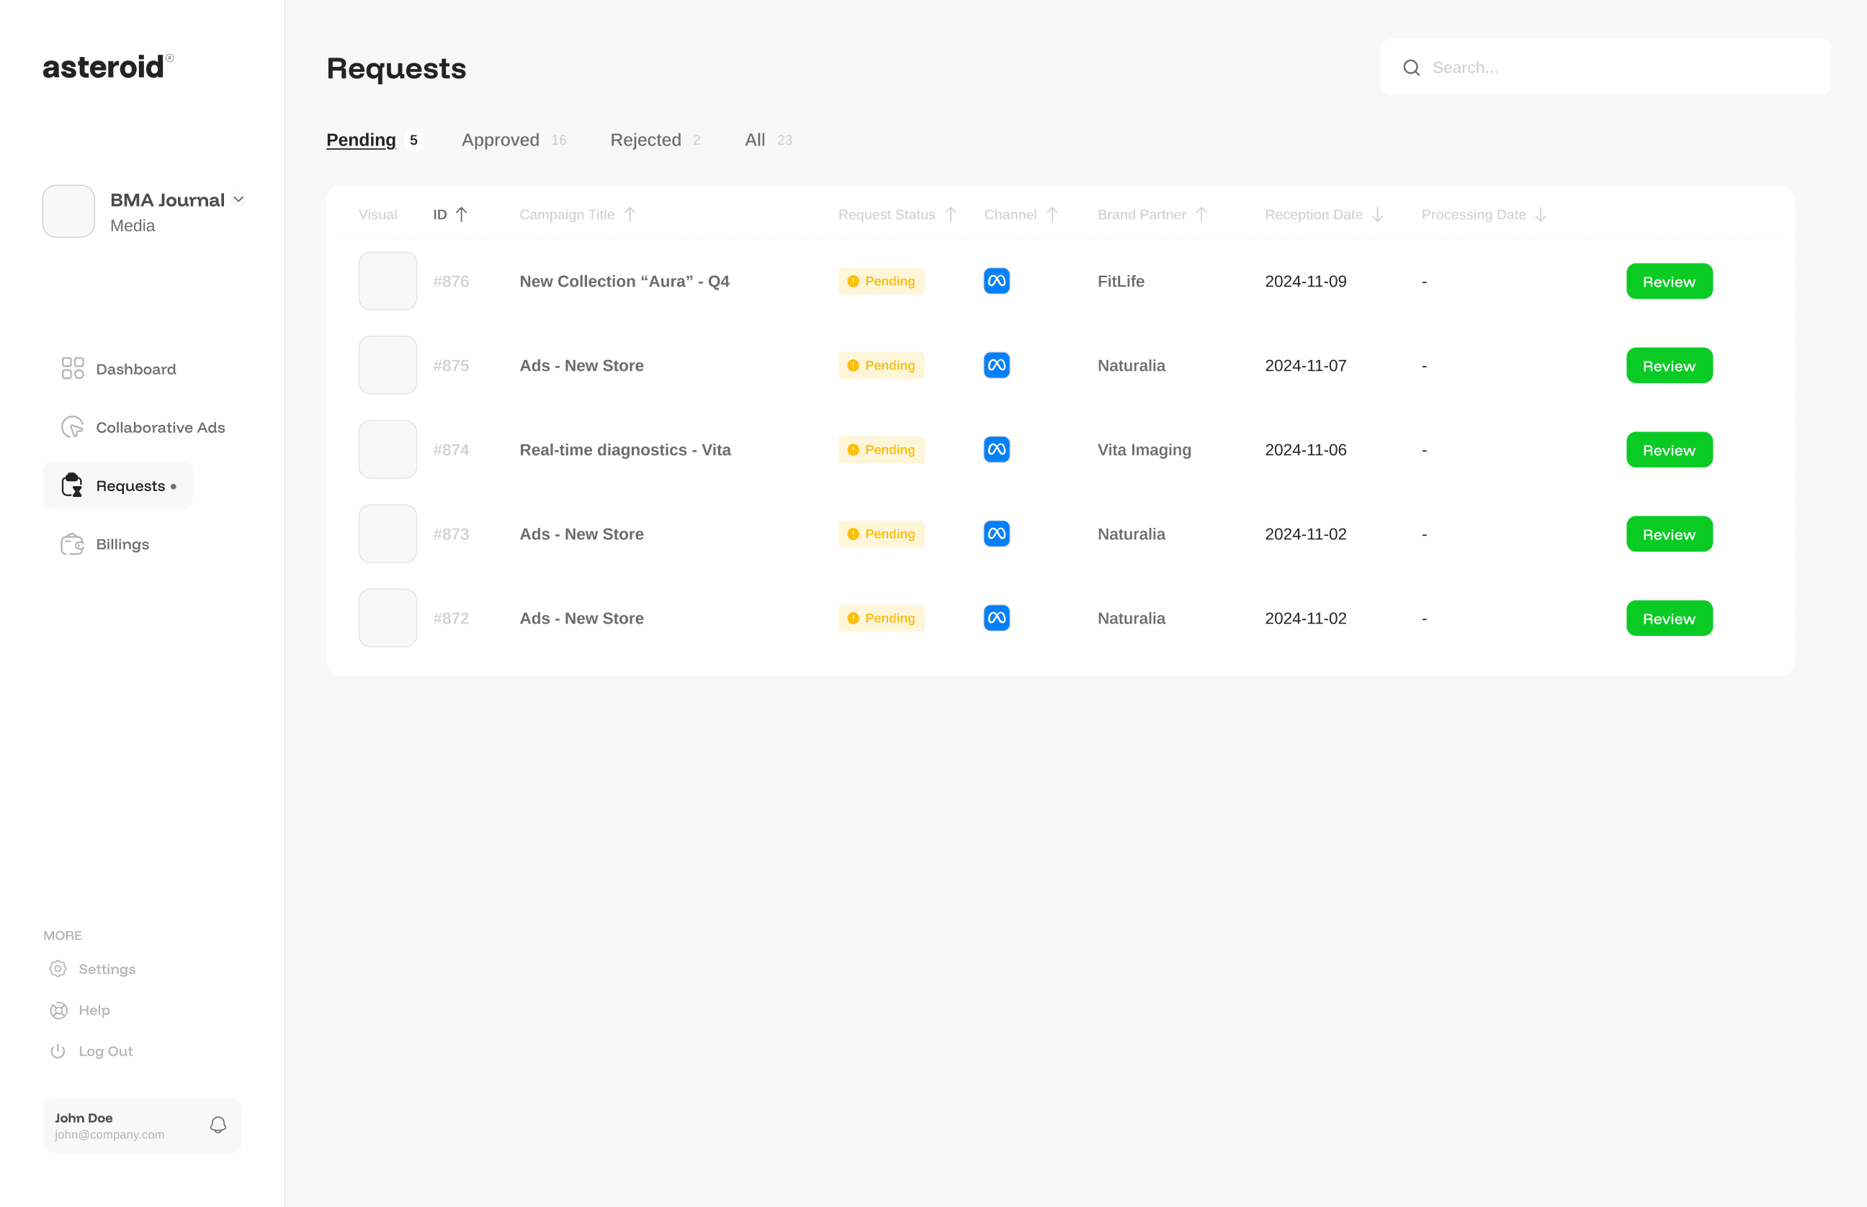Switch to the Approved tab
1867x1207 pixels.
point(514,140)
